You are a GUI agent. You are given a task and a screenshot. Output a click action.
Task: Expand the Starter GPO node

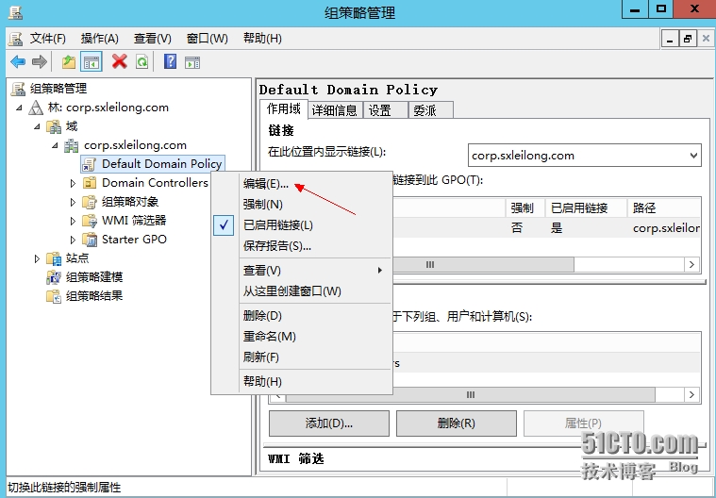coord(73,240)
